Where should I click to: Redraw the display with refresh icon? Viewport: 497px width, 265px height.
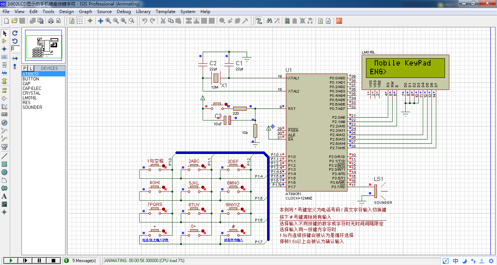click(x=72, y=21)
